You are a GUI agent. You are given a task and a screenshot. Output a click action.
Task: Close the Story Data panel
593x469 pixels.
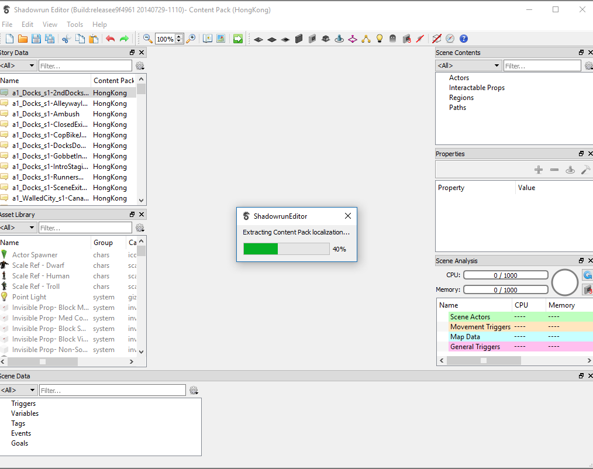pos(142,53)
